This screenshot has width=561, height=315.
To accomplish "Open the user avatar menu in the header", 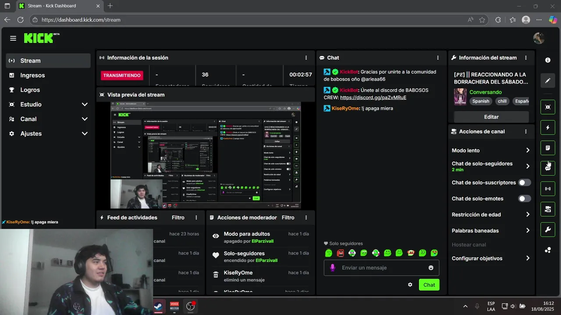I will [x=539, y=38].
